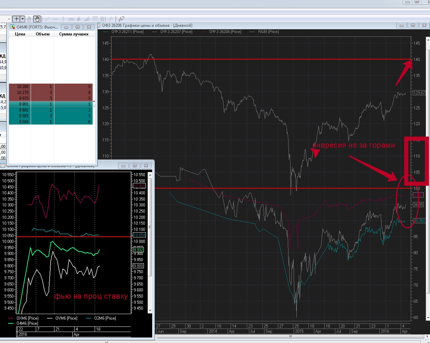Activate the pan (grab hand) tool
The width and height of the screenshot is (430, 343).
(37, 19)
